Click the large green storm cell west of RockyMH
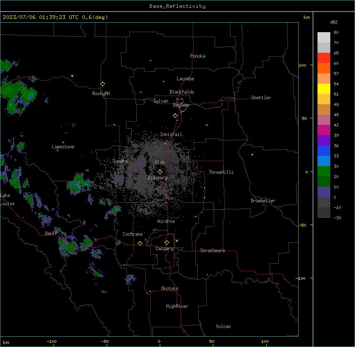This screenshot has width=355, height=347. click(18, 96)
